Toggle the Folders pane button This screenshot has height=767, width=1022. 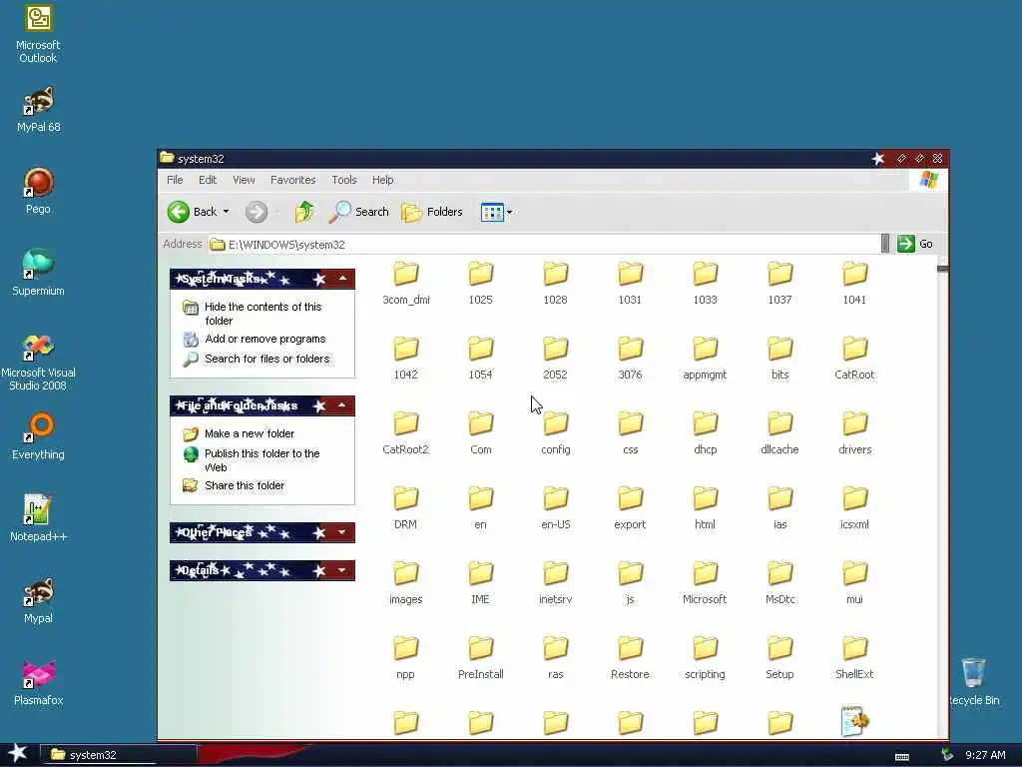coord(432,212)
